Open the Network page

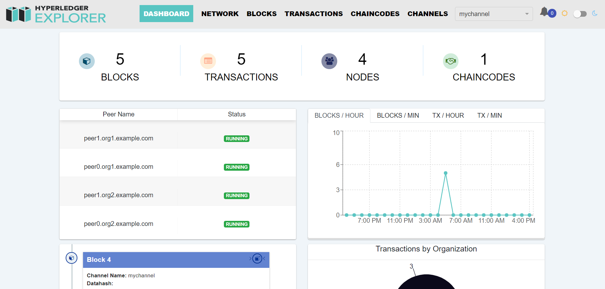pyautogui.click(x=220, y=14)
